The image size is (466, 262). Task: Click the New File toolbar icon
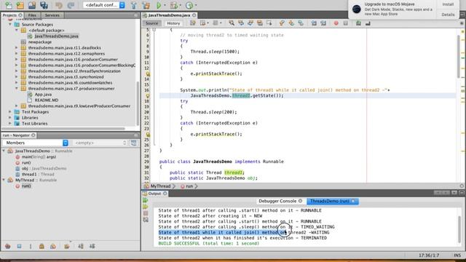point(9,5)
